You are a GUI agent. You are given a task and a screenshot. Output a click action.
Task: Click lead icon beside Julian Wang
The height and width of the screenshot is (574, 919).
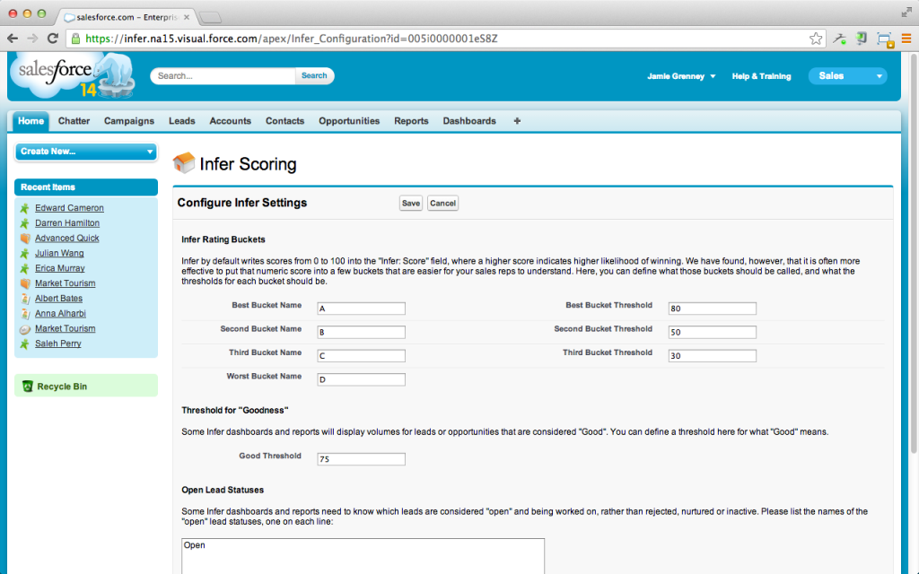pos(24,254)
